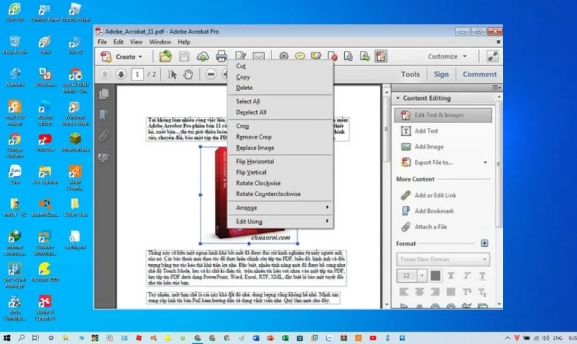Go to next page down arrow
Image resolution: width=577 pixels, height=344 pixels.
121,74
